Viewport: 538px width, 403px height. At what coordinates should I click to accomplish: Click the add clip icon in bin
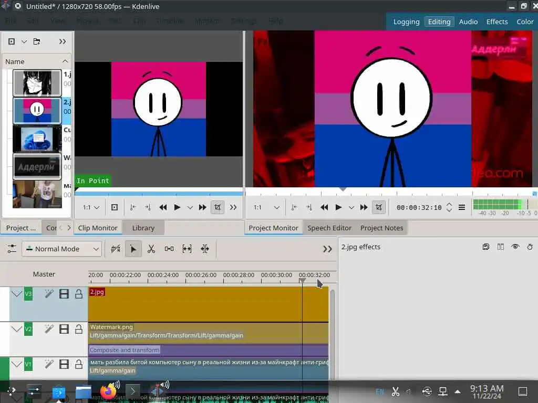tap(12, 41)
